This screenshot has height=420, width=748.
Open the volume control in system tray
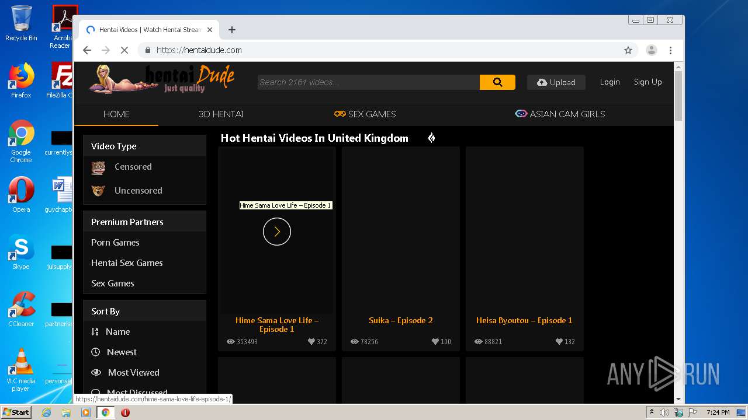click(664, 412)
